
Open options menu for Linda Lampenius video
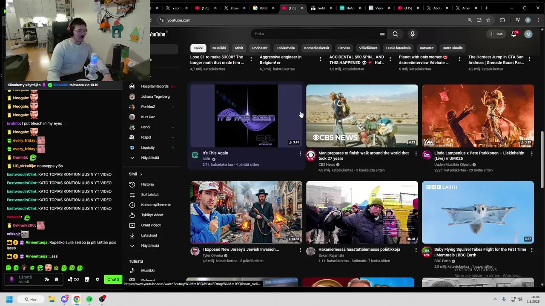532,153
